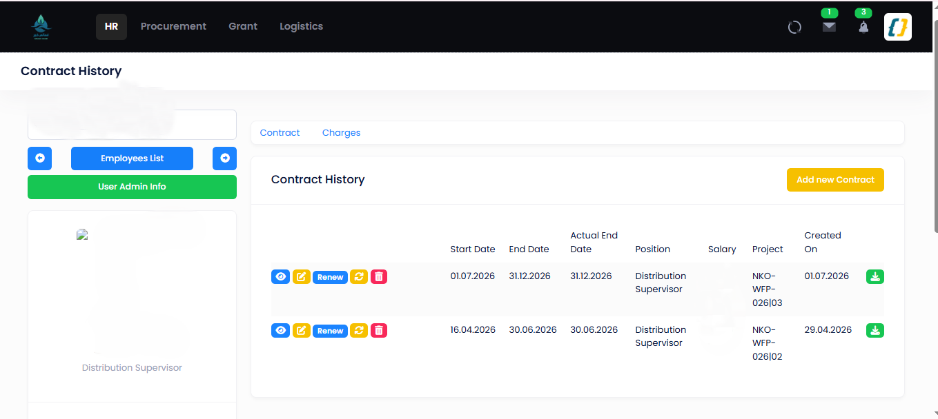The height and width of the screenshot is (419, 938).
Task: Click the loading spinner icon in navbar
Action: coord(794,28)
